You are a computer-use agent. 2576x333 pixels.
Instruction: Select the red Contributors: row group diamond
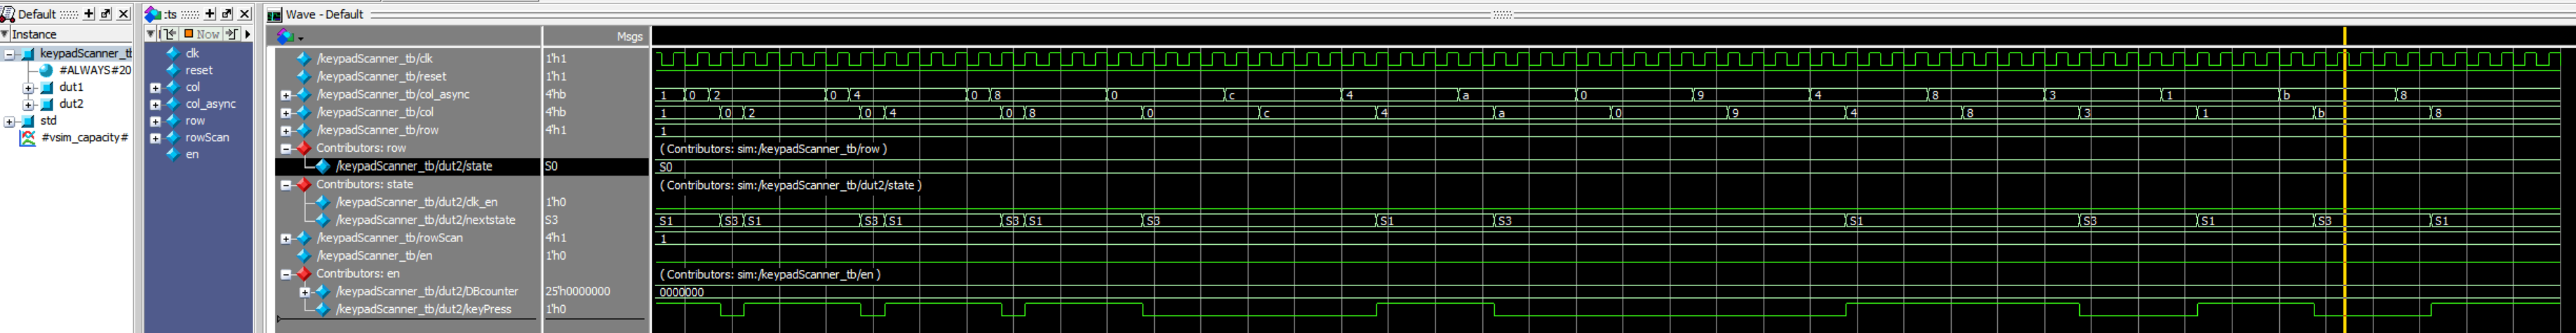pyautogui.click(x=304, y=148)
